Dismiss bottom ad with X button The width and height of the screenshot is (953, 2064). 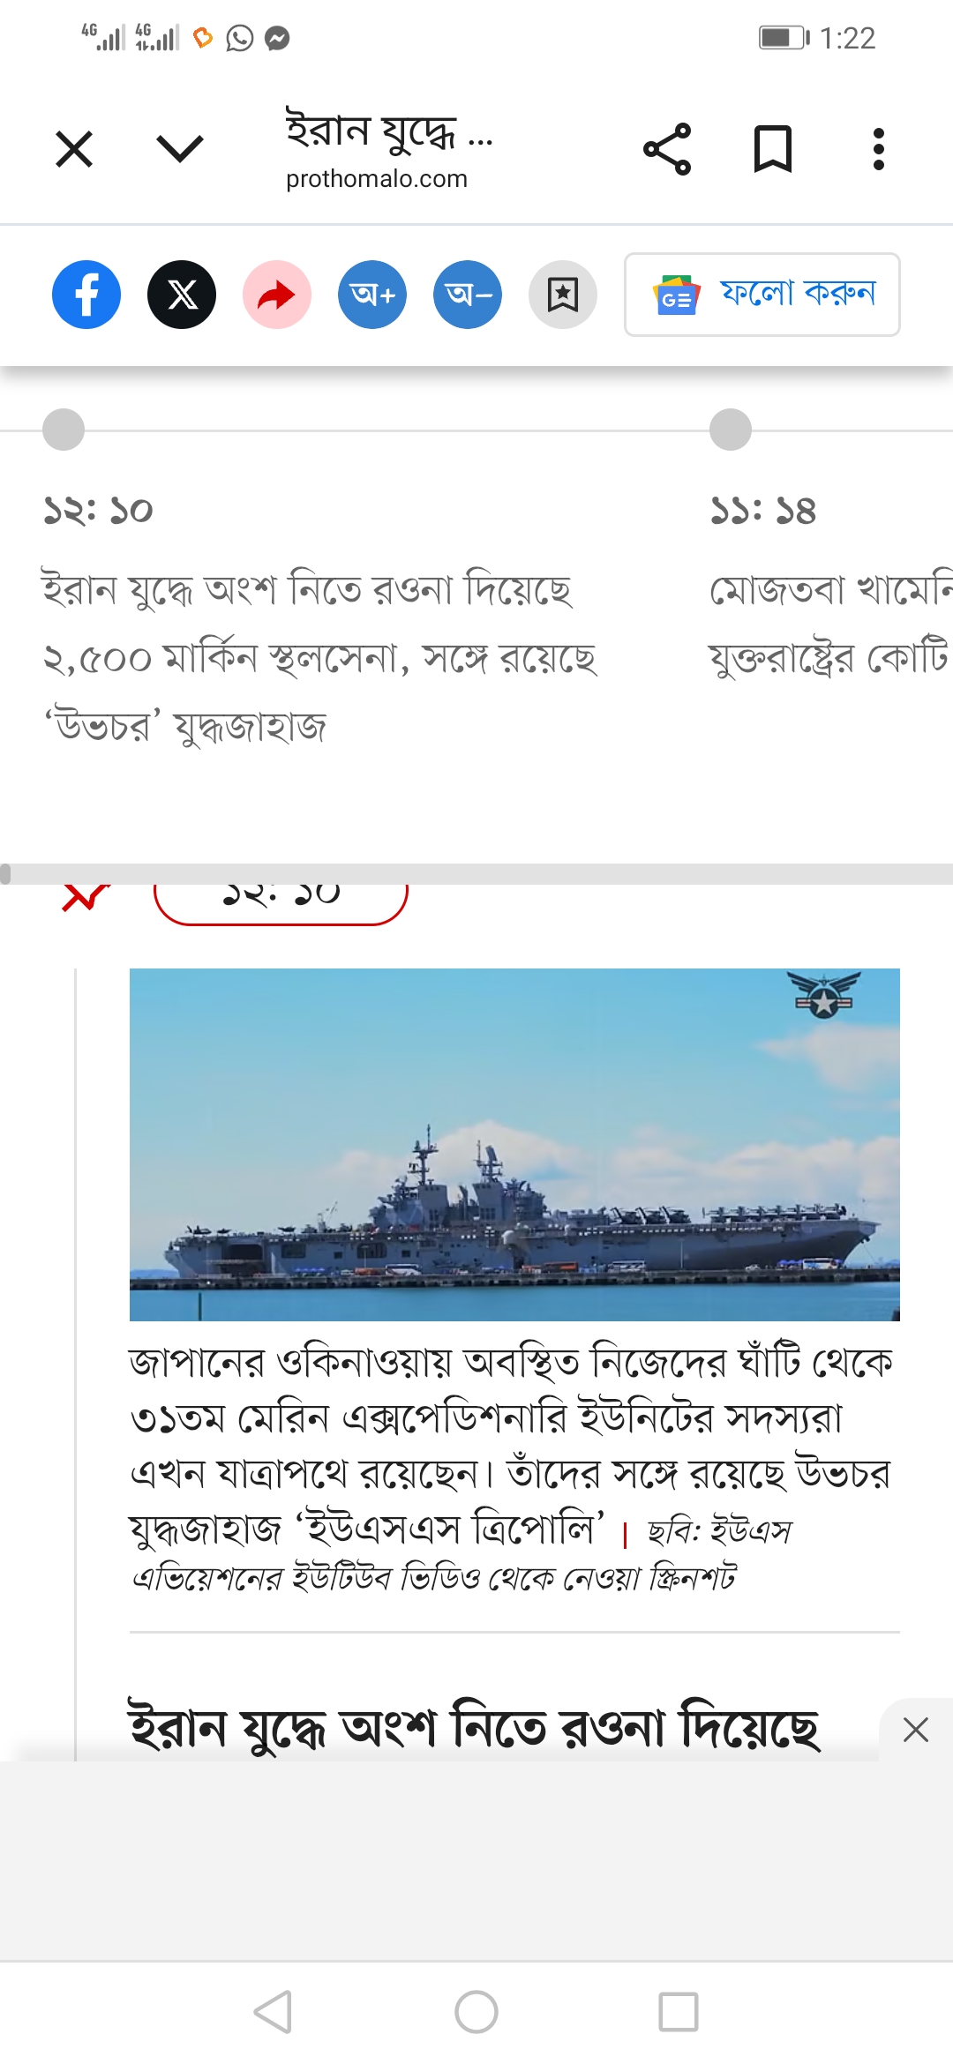[916, 1730]
